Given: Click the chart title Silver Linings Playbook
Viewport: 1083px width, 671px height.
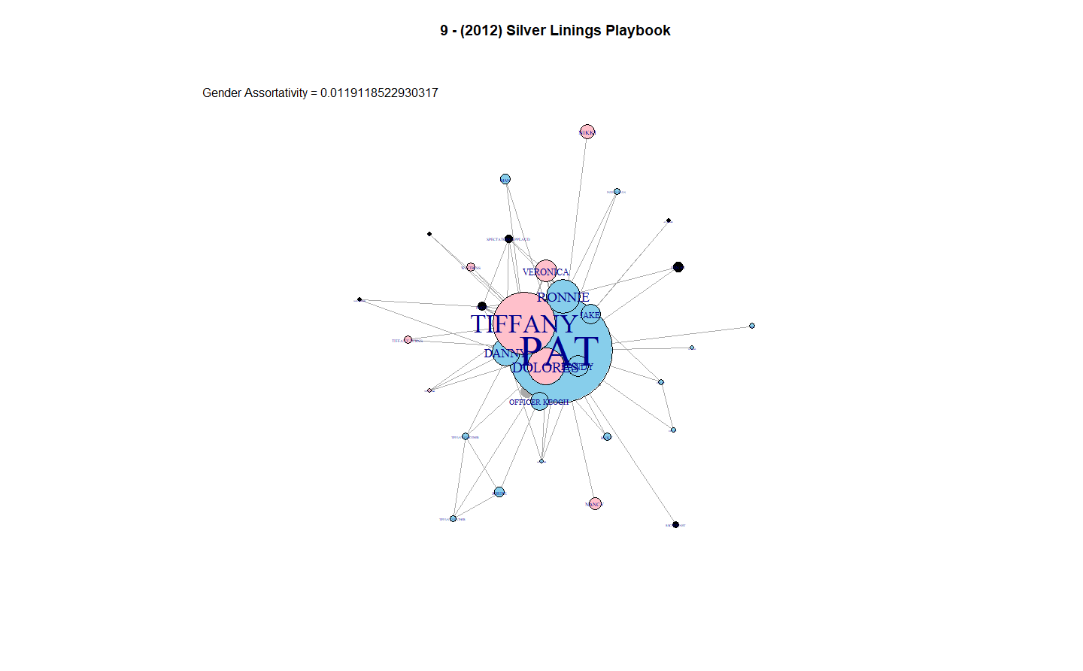Looking at the screenshot, I should [x=556, y=30].
